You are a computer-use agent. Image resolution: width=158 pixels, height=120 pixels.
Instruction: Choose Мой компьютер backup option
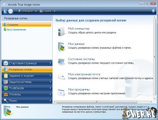[79, 29]
